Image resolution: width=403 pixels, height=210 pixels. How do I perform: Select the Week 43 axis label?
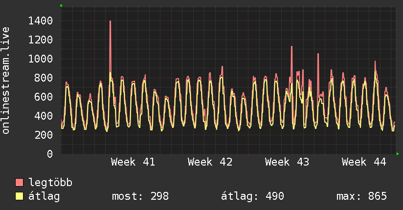(287, 162)
